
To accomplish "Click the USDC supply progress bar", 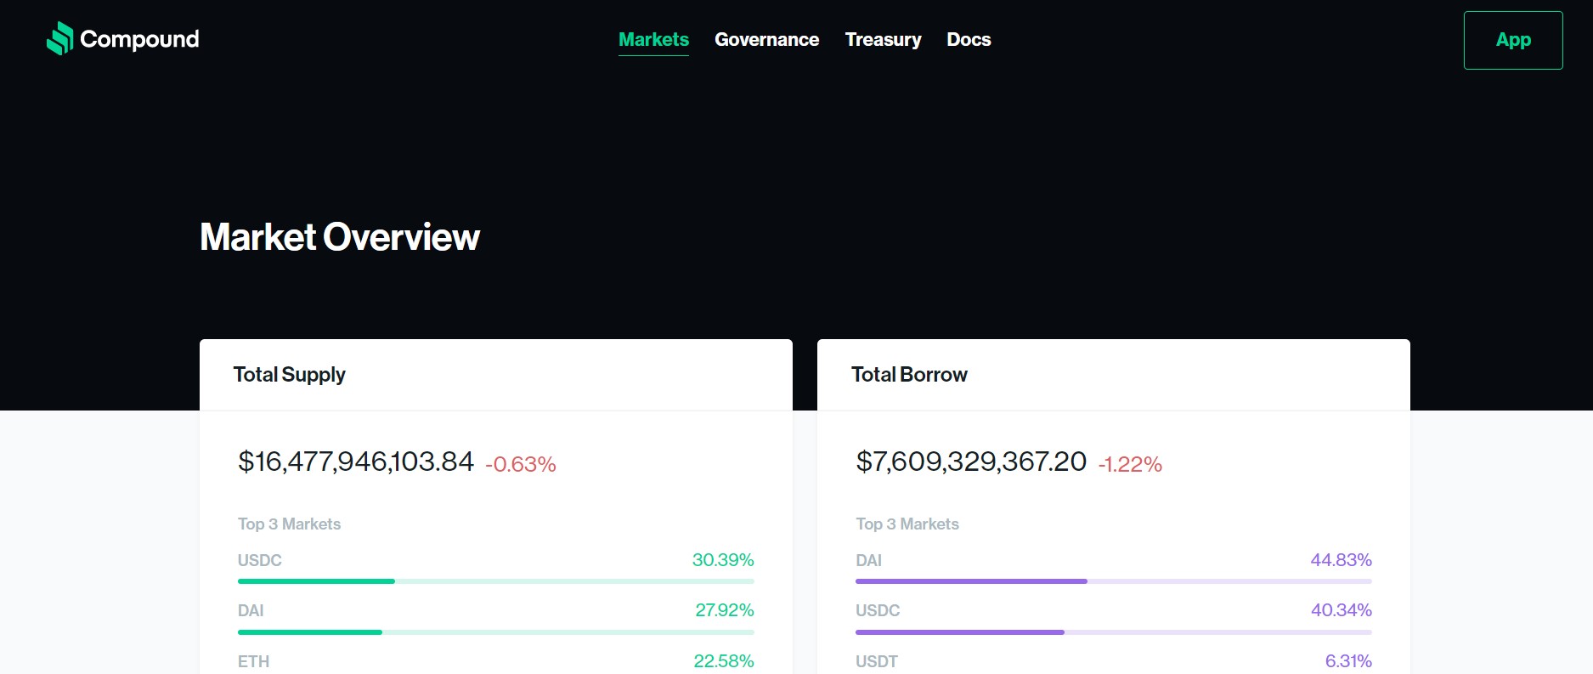I will (x=495, y=581).
